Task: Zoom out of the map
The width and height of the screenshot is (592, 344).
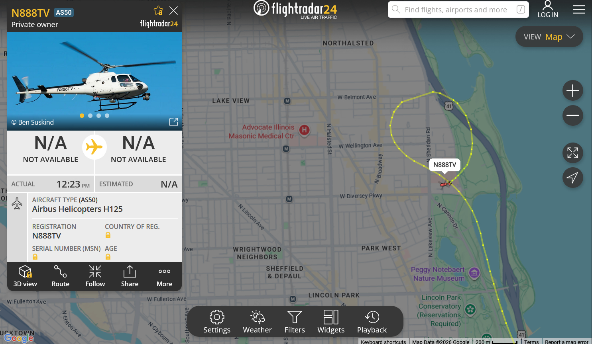Action: click(x=573, y=115)
